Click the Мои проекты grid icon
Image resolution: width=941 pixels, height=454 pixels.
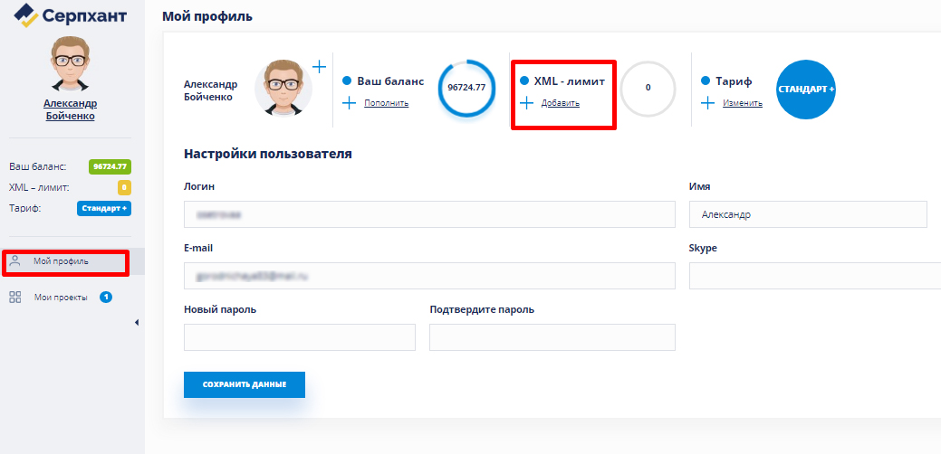(15, 297)
